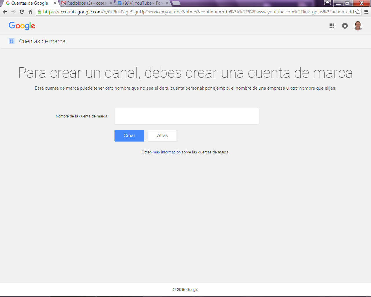The width and height of the screenshot is (371, 297).
Task: Click the '© 2016 Google' footer text
Action: pos(185,289)
